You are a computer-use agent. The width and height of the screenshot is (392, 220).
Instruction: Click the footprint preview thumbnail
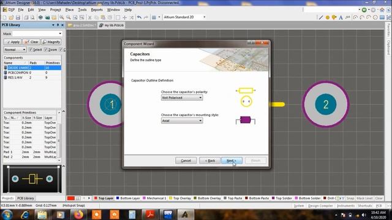[x=32, y=179]
